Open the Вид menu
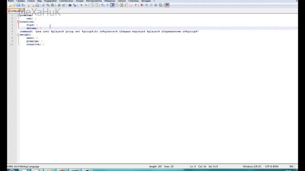 pos(40,1)
